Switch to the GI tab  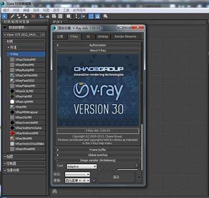(x=88, y=37)
